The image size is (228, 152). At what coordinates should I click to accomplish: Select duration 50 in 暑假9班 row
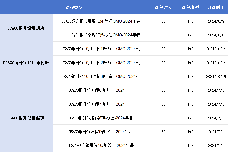pos(164,132)
